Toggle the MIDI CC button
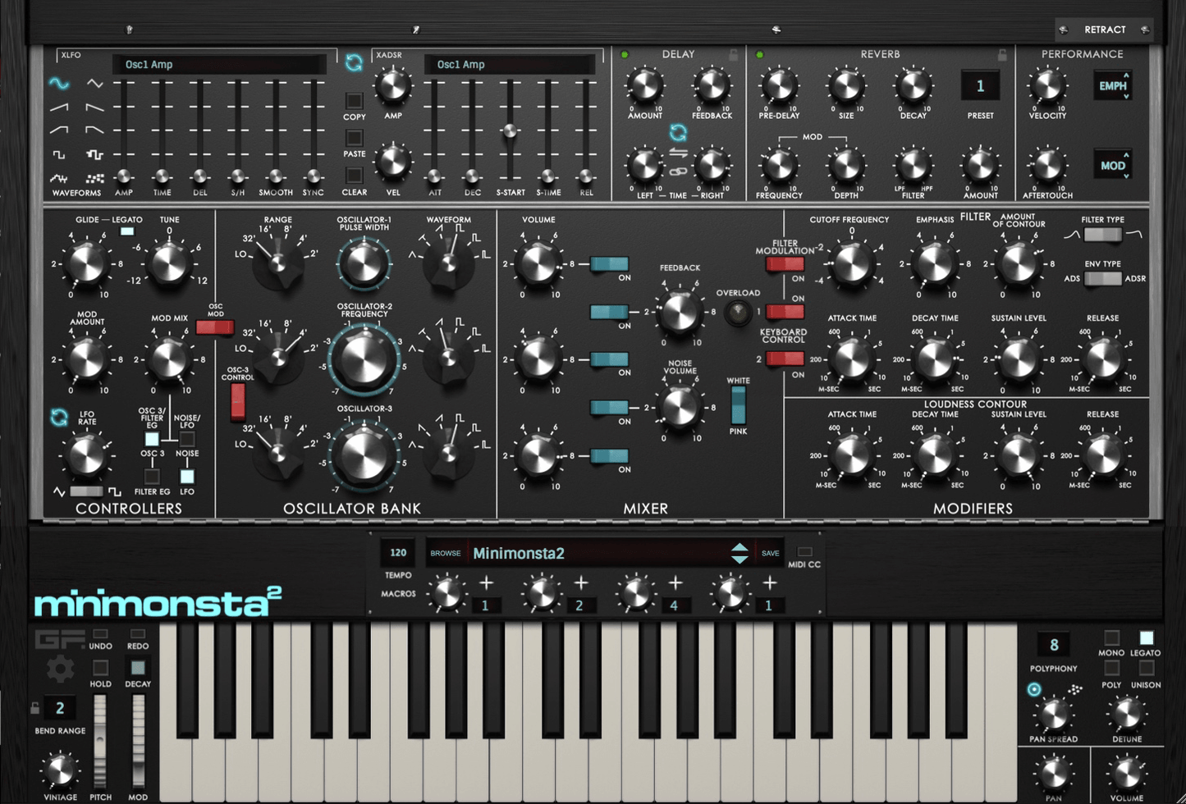1186x804 pixels. pyautogui.click(x=804, y=552)
